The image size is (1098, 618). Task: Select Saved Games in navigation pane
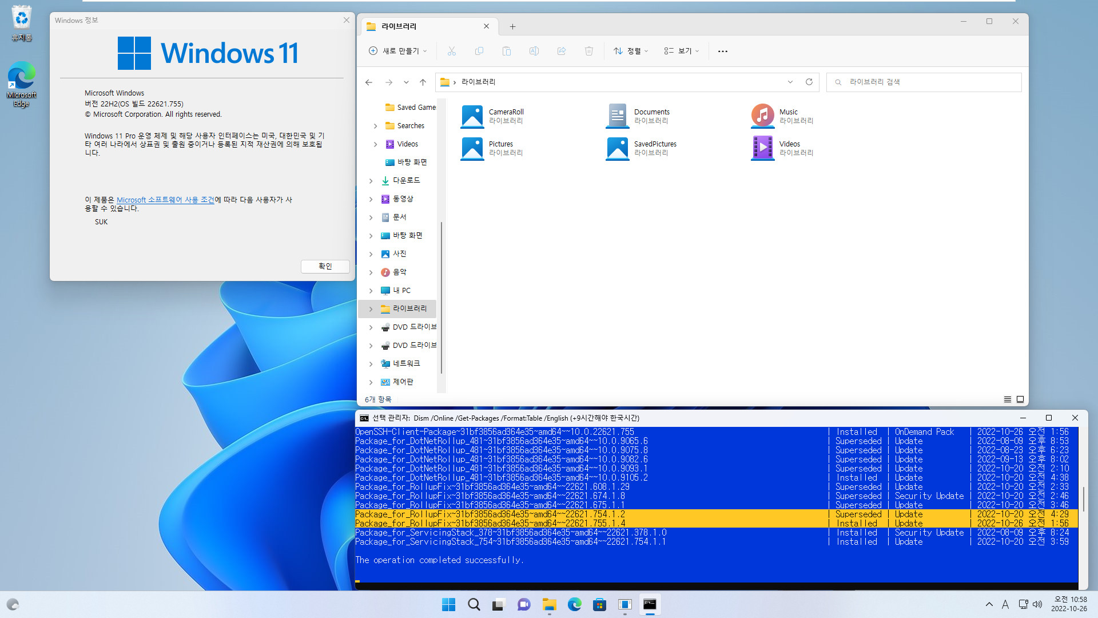(411, 108)
